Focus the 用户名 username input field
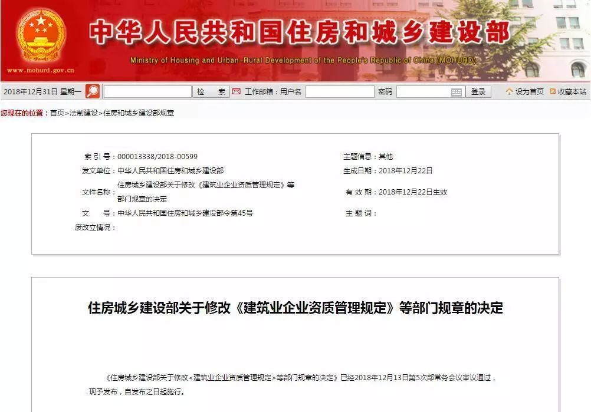Image resolution: width=591 pixels, height=412 pixels. click(x=340, y=91)
